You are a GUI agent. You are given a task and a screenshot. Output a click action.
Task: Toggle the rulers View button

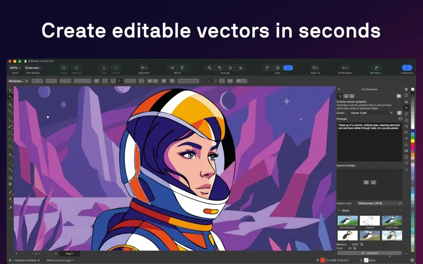click(268, 68)
